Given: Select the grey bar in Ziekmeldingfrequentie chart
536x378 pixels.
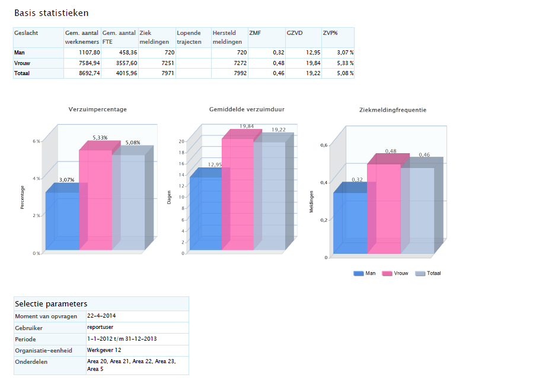Looking at the screenshot, I should pyautogui.click(x=417, y=210).
